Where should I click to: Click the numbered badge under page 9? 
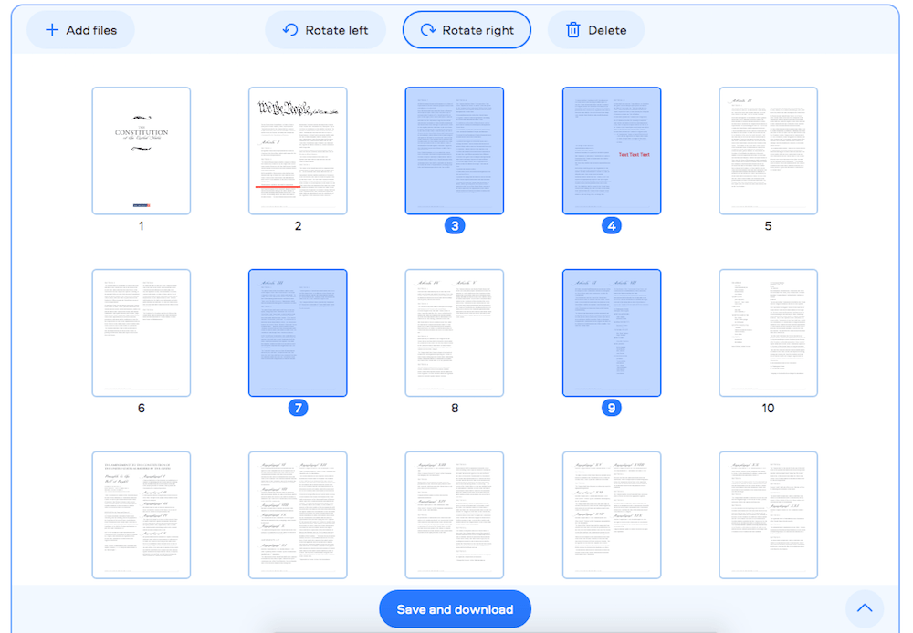(612, 408)
